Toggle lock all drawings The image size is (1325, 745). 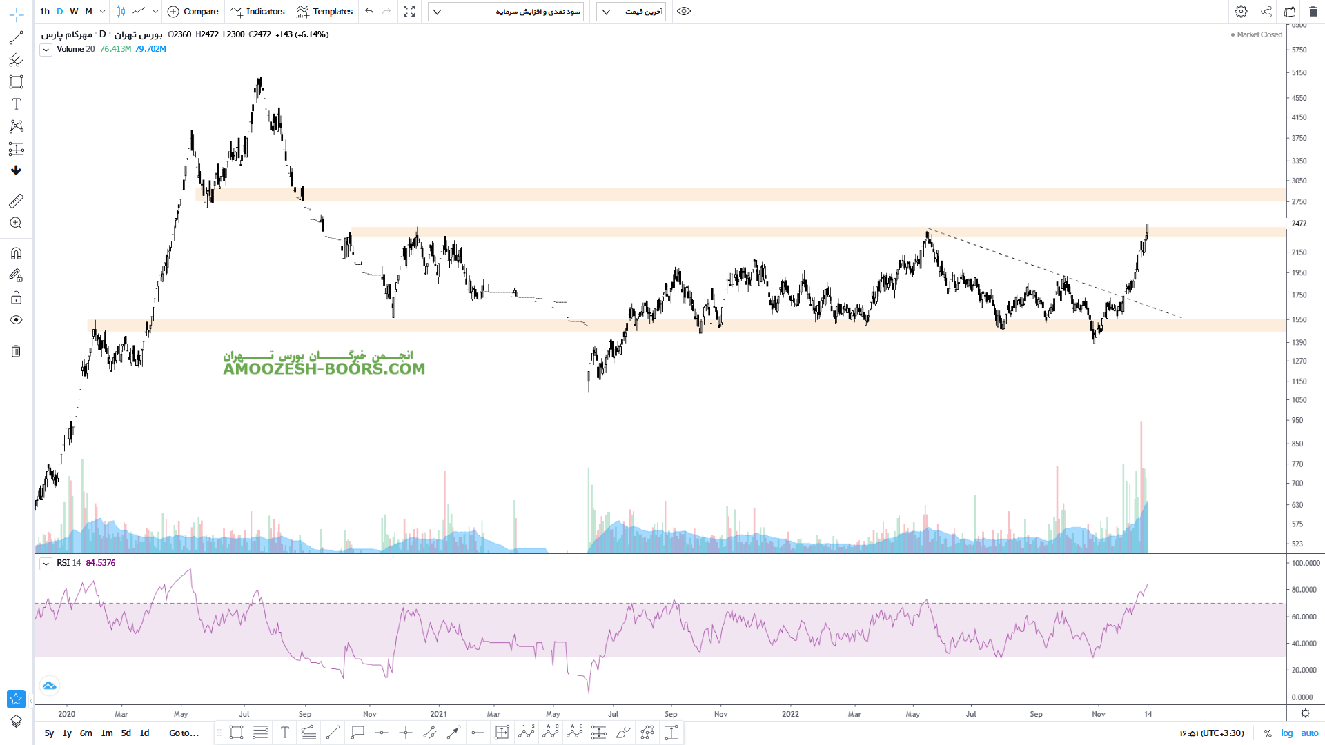pos(16,298)
